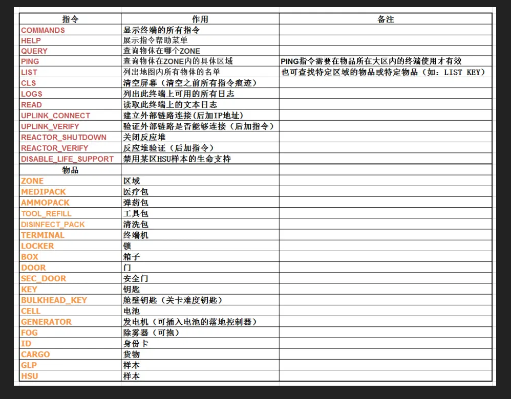Click the 作用 header cell

click(200, 19)
